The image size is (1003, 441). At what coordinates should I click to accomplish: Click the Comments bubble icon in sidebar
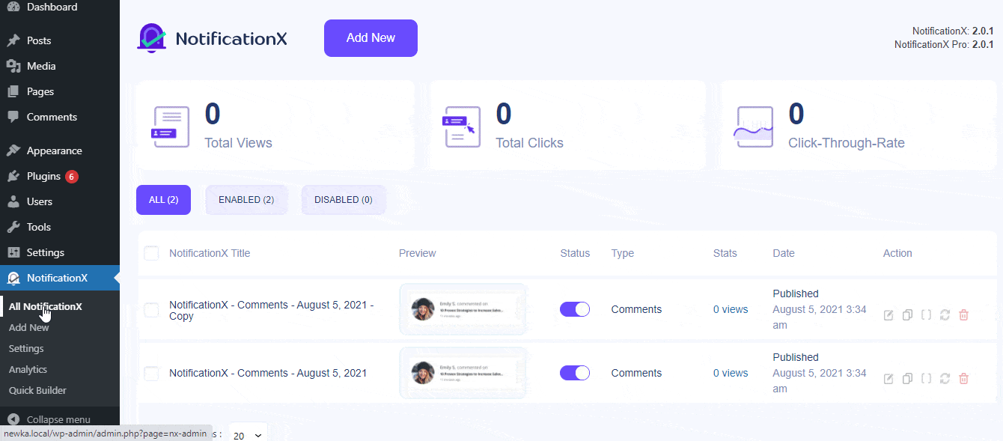(13, 117)
